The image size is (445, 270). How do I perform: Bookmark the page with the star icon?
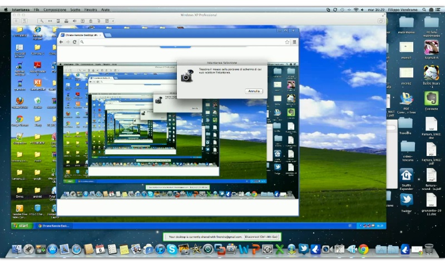(287, 42)
